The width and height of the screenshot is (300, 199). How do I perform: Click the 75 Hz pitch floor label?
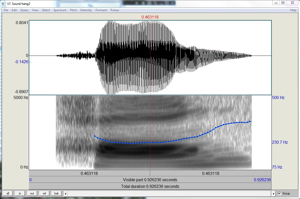[x=277, y=167]
